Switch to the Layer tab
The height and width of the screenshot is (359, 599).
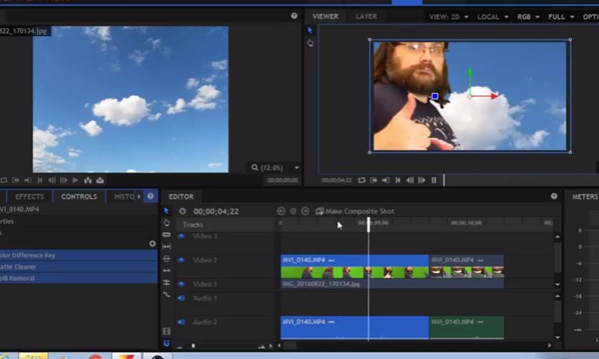(x=366, y=16)
